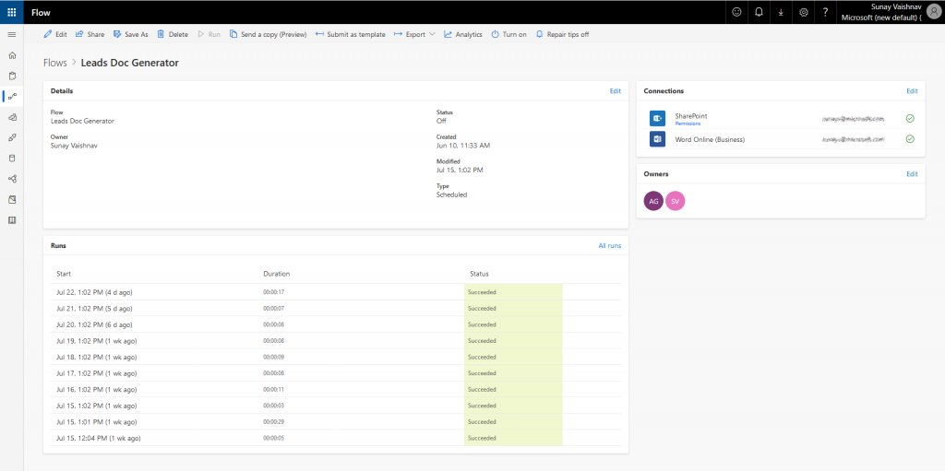Navigate to Flows breadcrumb
The width and height of the screenshot is (945, 471).
tap(55, 63)
